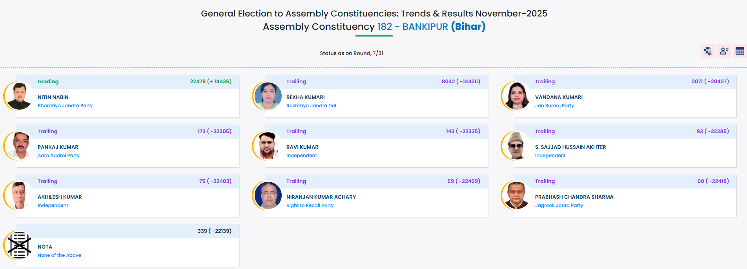
Task: Open the round-wise clipboard results icon
Action: [x=708, y=51]
